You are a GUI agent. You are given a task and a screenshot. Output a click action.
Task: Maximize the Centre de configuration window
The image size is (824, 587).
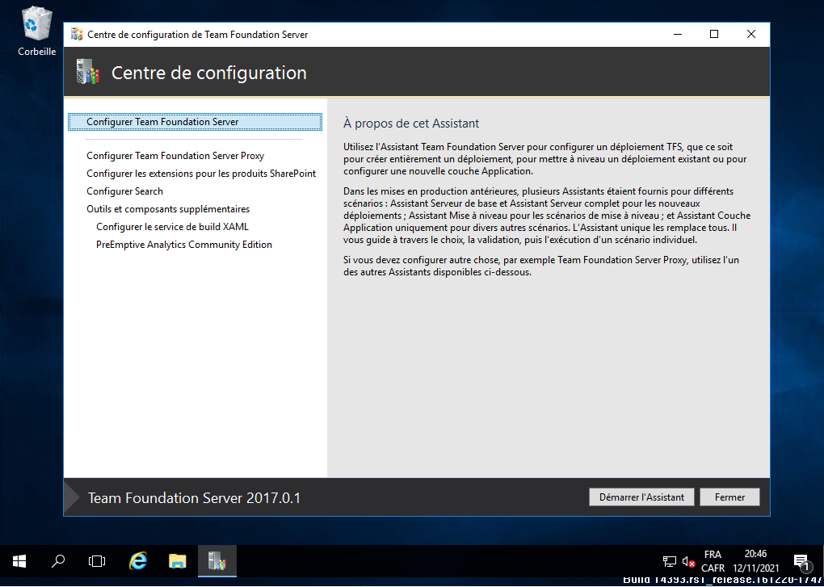pos(713,35)
